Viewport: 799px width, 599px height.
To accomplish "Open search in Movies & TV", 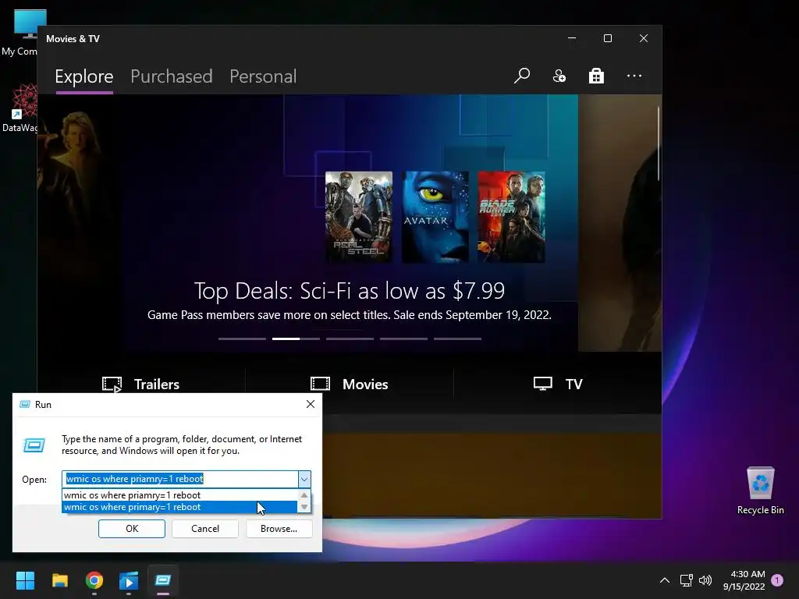I will [x=522, y=76].
